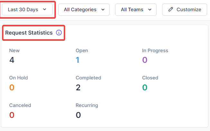The image size is (210, 131).
Task: Open the blue Open requests count
Action: (78, 60)
